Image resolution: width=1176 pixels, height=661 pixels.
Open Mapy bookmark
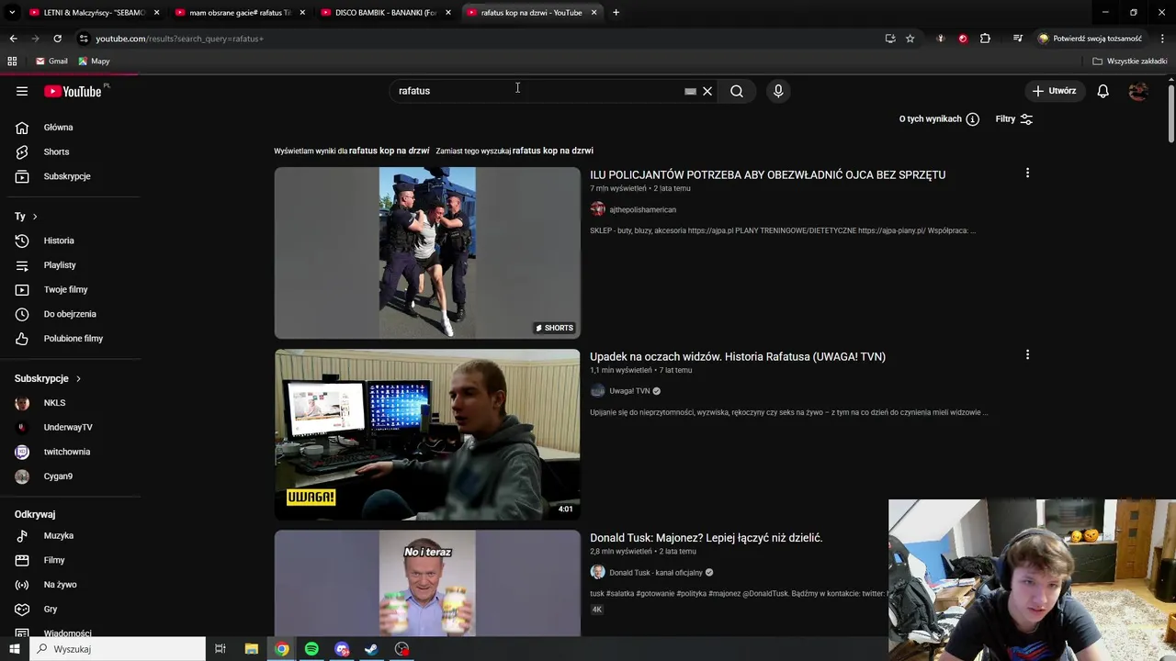coord(94,61)
